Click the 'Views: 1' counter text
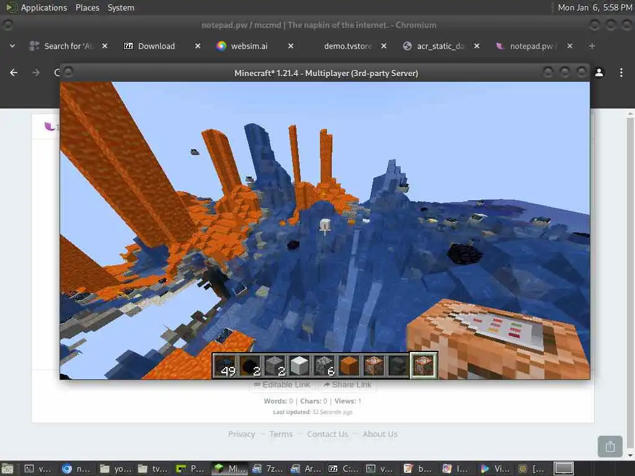 coord(348,401)
